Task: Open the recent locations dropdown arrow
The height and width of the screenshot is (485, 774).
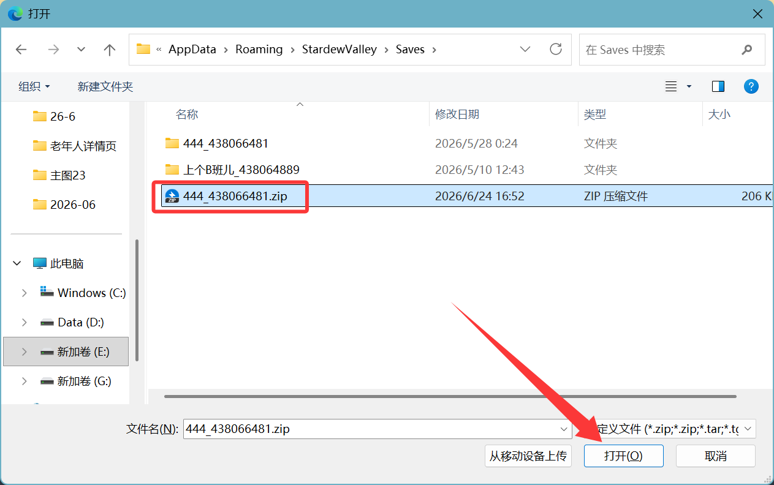Action: (81, 50)
